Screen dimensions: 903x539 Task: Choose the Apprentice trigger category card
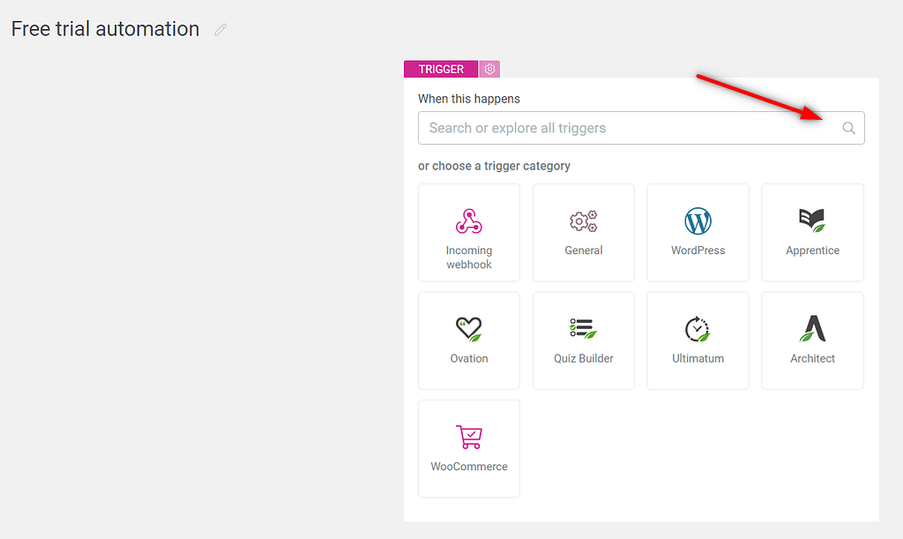(812, 233)
